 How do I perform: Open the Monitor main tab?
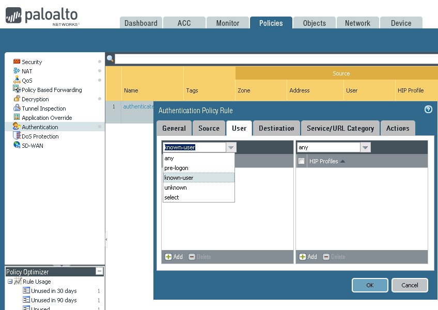pos(227,23)
